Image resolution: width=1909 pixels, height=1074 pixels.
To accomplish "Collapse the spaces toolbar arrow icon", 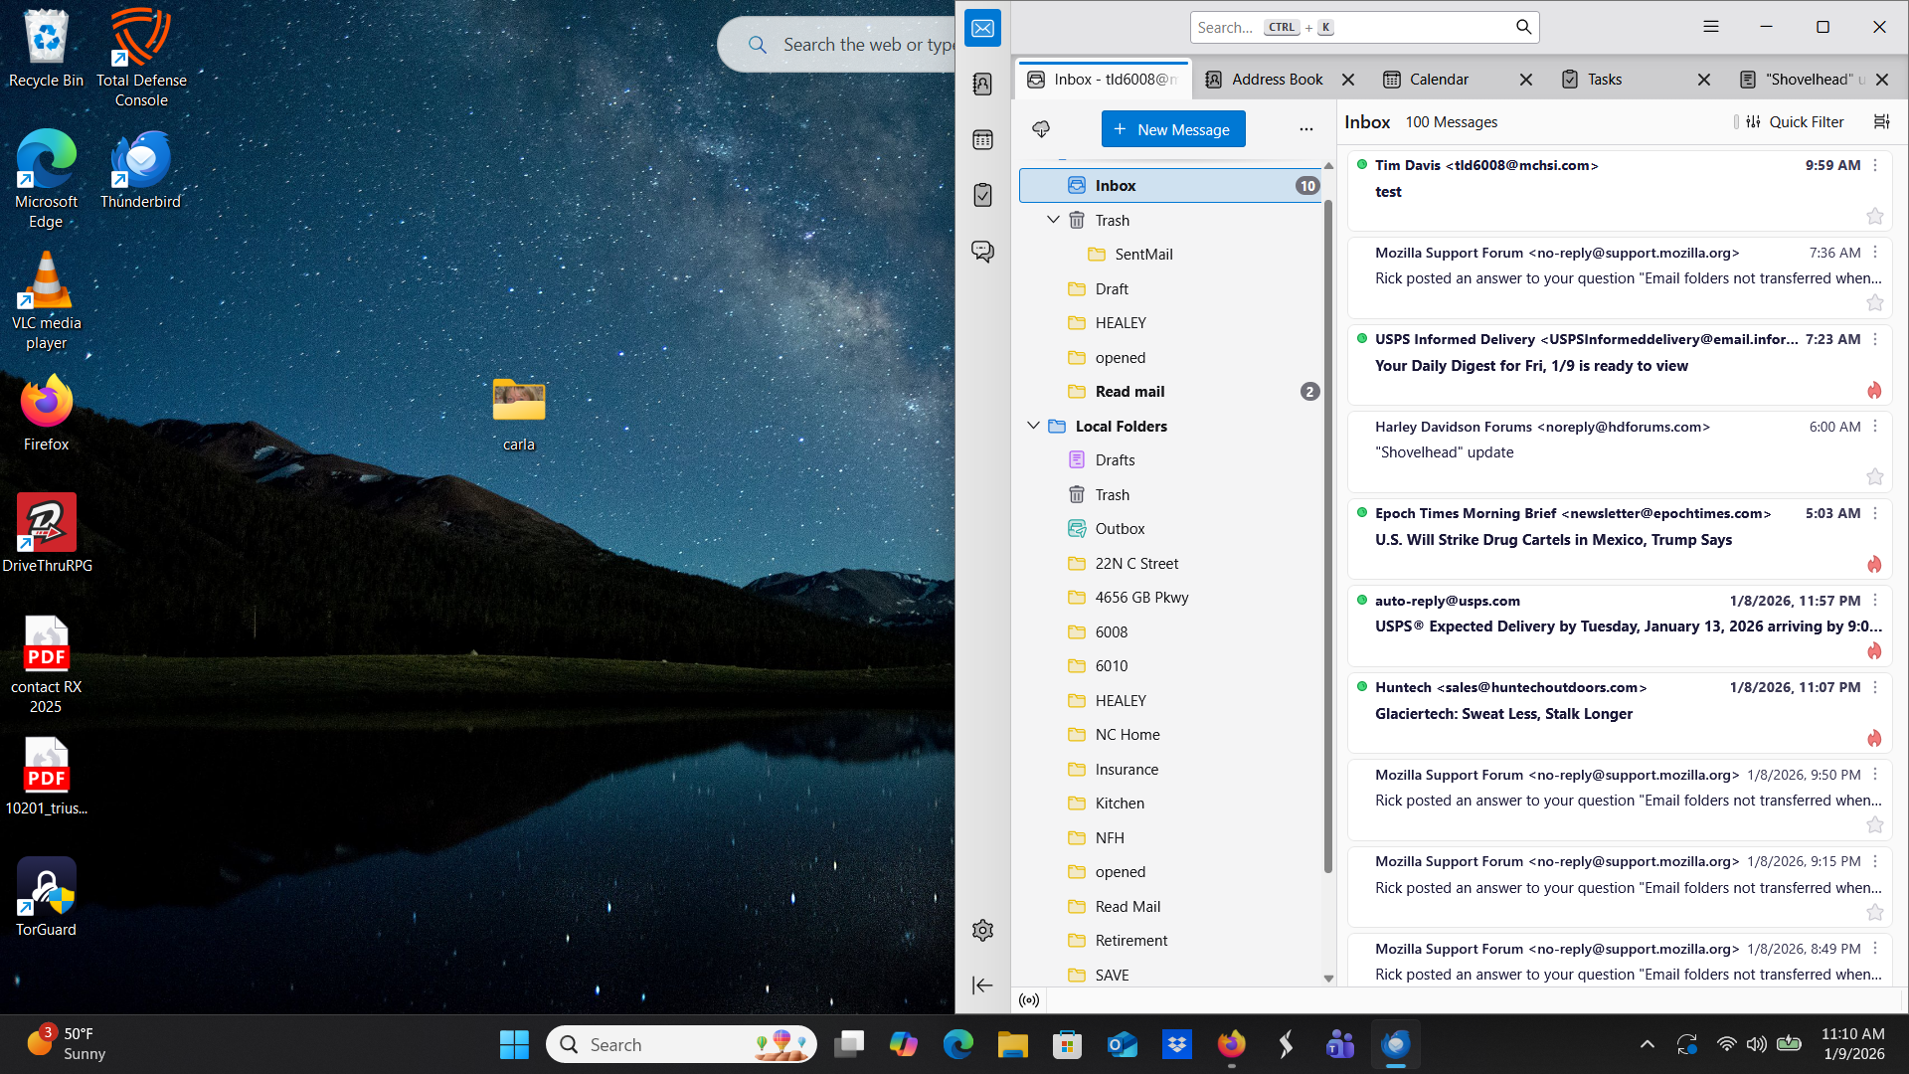I will (982, 985).
